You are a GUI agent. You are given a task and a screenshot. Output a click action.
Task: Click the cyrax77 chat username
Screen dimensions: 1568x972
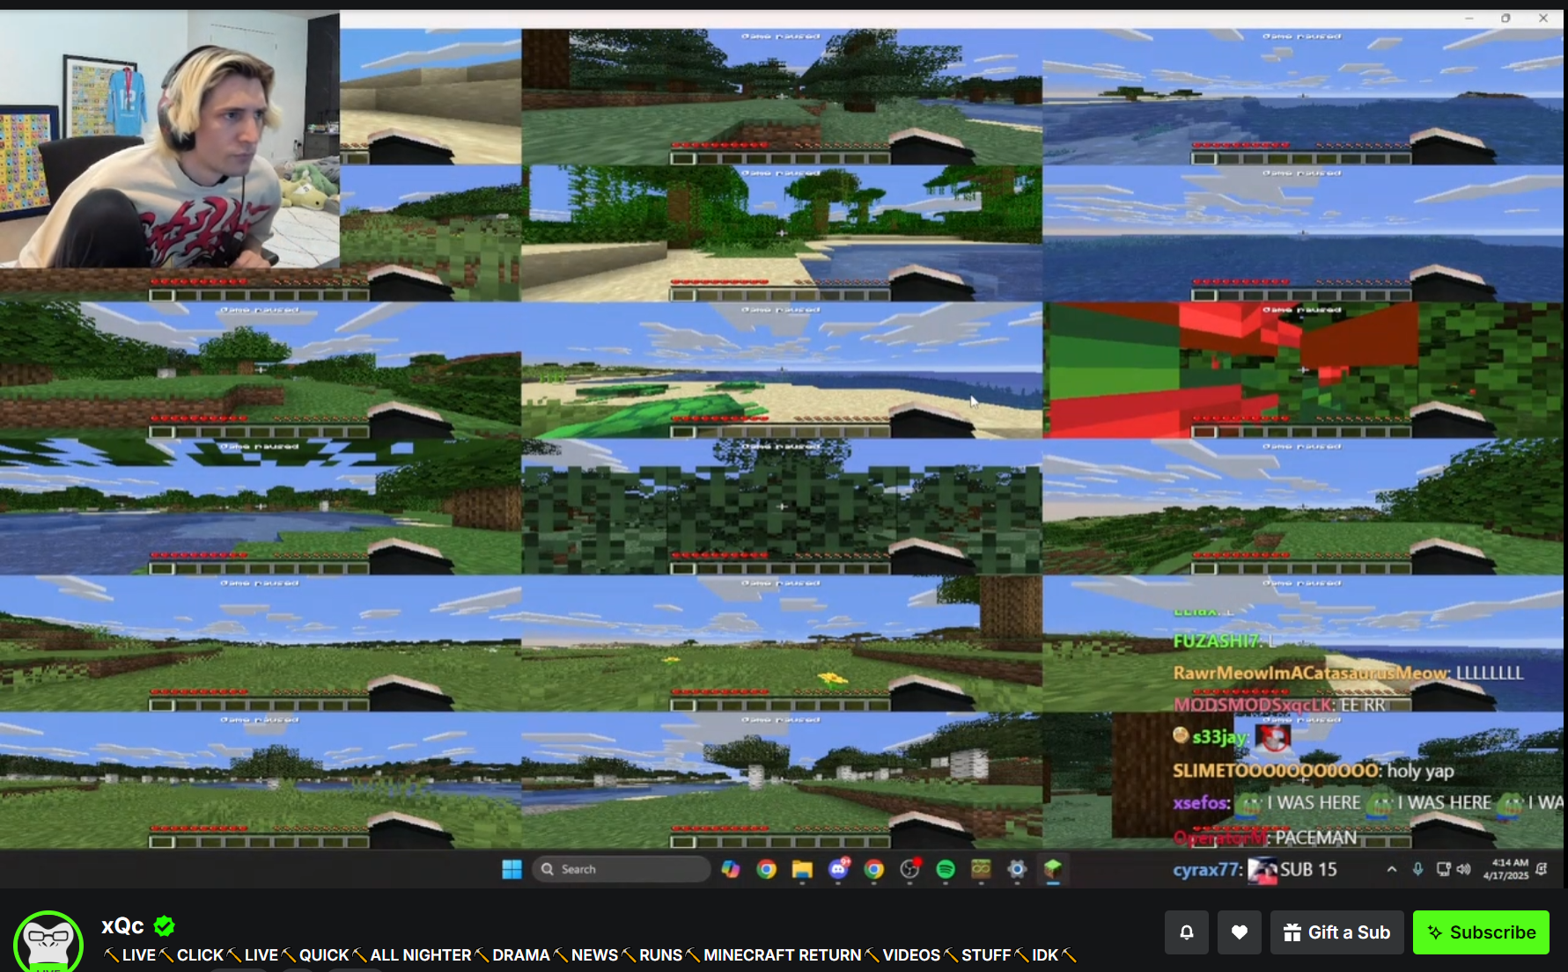[1208, 870]
